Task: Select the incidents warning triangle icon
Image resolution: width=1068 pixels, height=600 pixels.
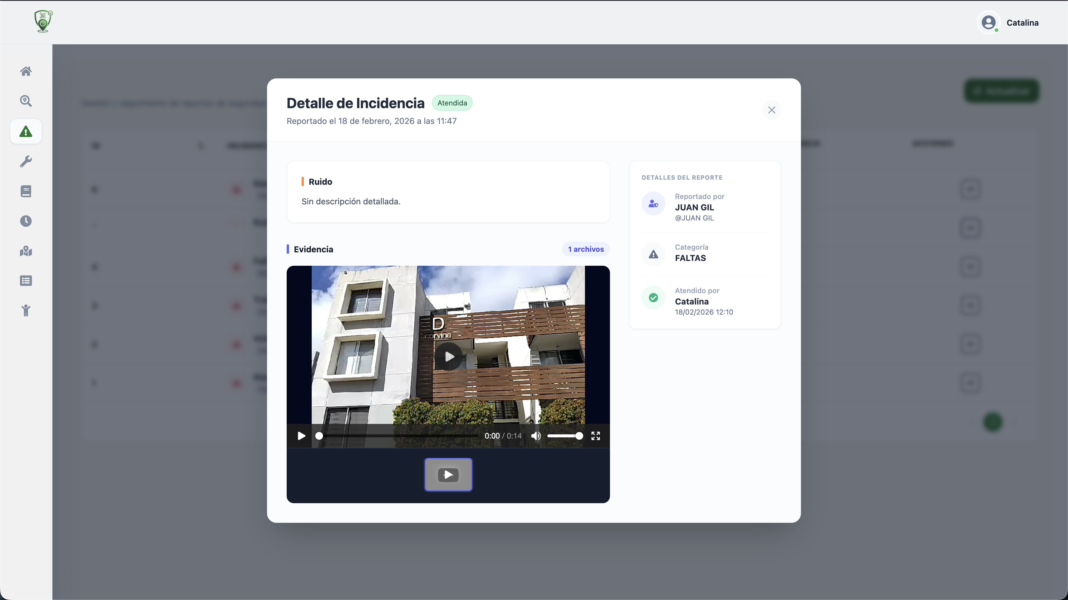Action: (x=26, y=131)
